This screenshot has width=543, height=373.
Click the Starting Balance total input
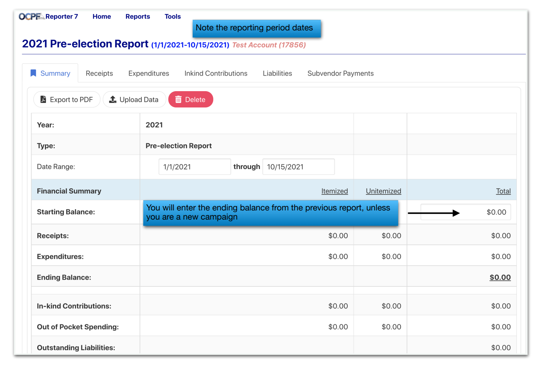[482, 212]
